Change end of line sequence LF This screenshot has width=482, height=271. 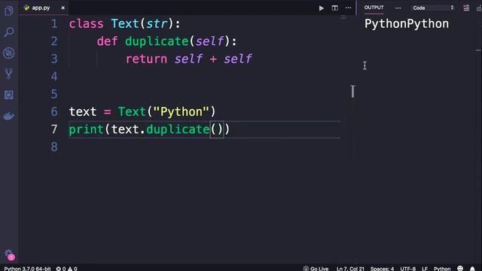click(x=425, y=269)
